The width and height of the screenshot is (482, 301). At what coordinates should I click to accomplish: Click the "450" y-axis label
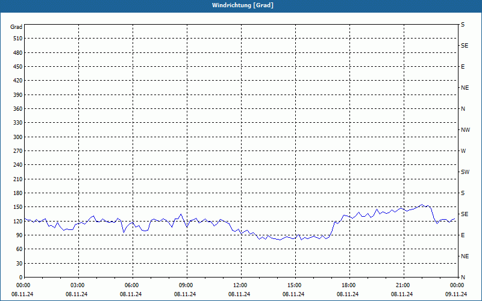click(18, 67)
